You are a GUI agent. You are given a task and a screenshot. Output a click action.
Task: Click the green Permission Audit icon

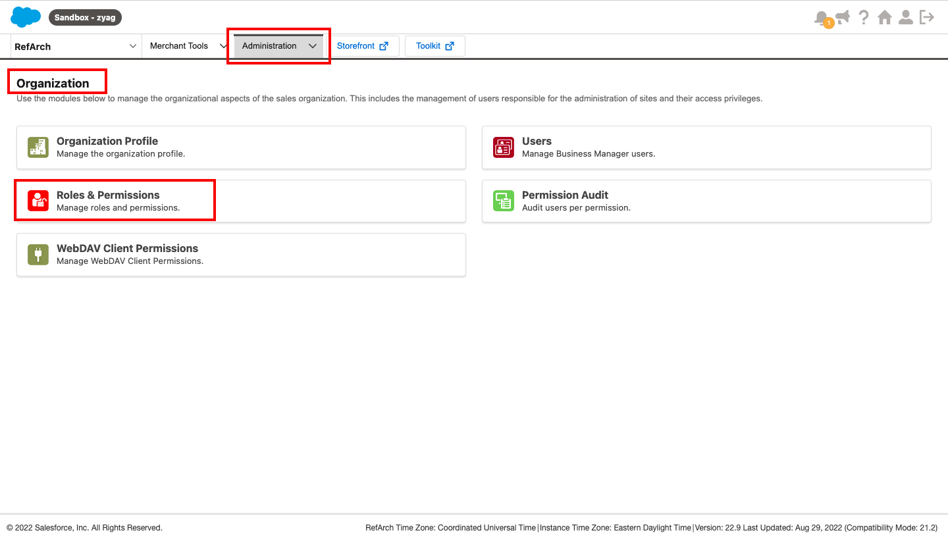(x=504, y=201)
